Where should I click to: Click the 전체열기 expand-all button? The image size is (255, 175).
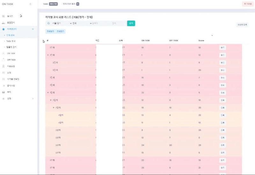[x=50, y=31]
